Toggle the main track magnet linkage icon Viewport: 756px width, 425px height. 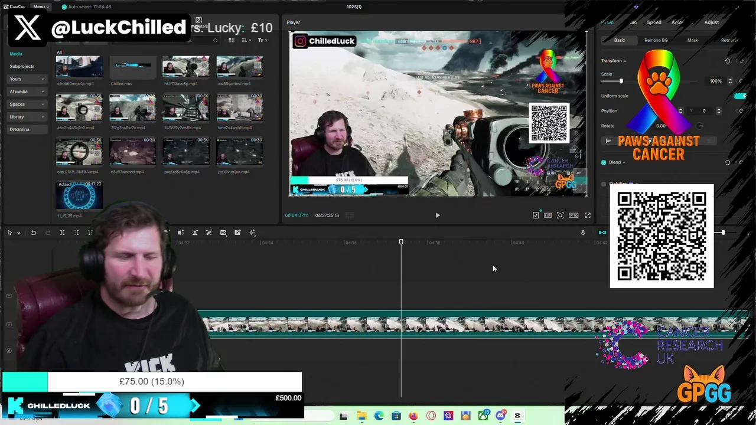(x=602, y=233)
